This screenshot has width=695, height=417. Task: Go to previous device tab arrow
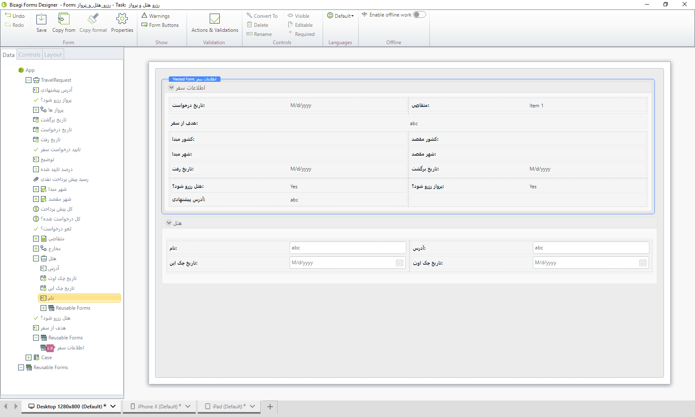pyautogui.click(x=5, y=407)
